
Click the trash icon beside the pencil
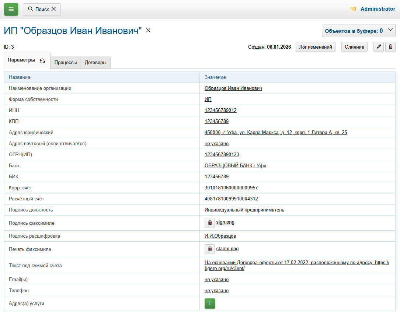pos(390,47)
